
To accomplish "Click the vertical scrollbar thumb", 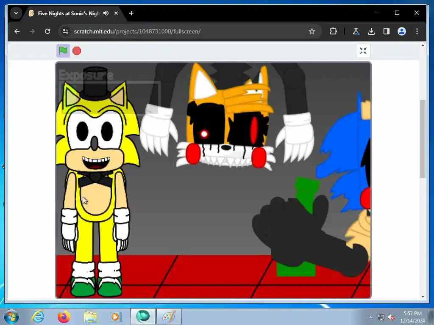I will pyautogui.click(x=423, y=139).
